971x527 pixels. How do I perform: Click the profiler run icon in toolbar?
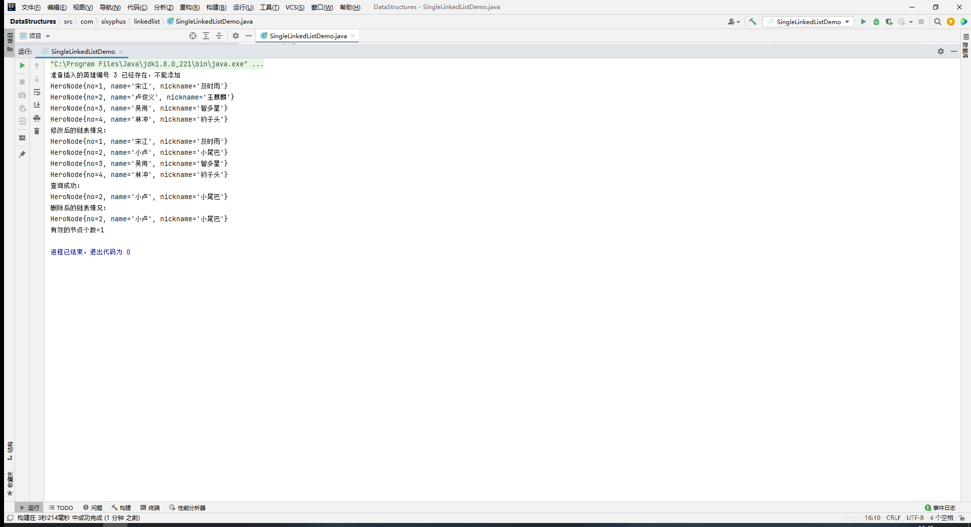[902, 22]
